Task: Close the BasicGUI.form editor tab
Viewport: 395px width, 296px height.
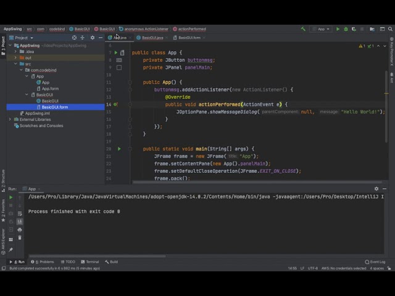Action: [204, 38]
